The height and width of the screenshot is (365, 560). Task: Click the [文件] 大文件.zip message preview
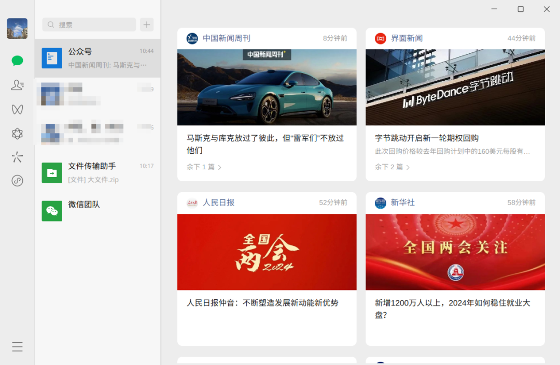tap(93, 180)
